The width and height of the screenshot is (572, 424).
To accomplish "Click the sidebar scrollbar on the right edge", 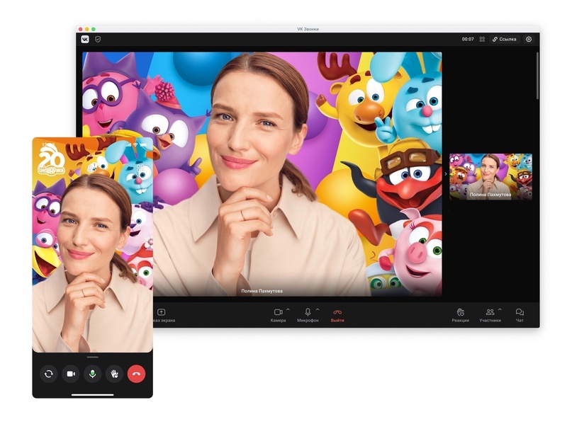I will [537, 76].
